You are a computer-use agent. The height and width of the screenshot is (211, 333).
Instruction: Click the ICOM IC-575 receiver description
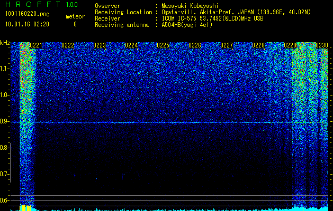[212, 18]
